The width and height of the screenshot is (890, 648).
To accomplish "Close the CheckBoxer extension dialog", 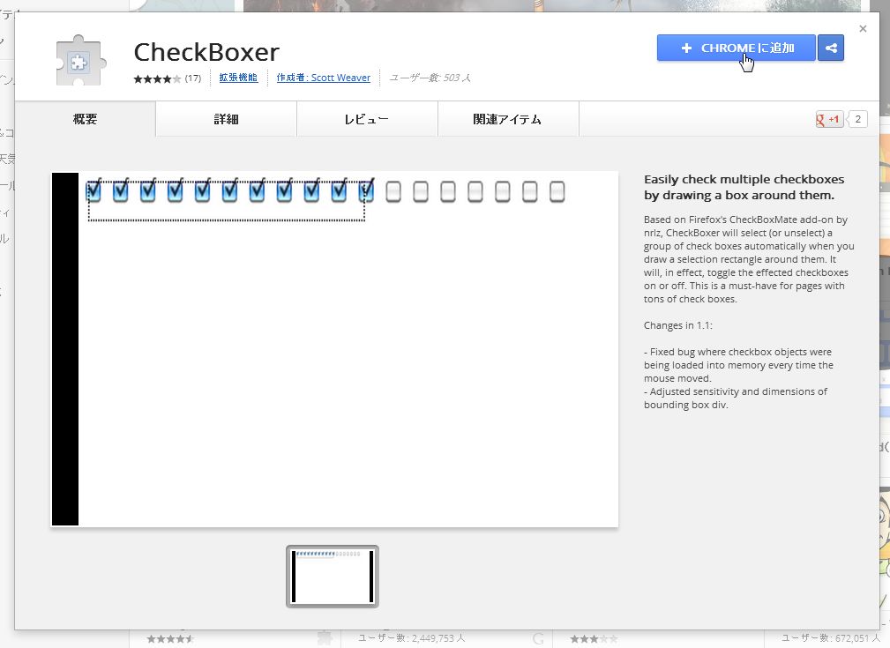I will [863, 28].
